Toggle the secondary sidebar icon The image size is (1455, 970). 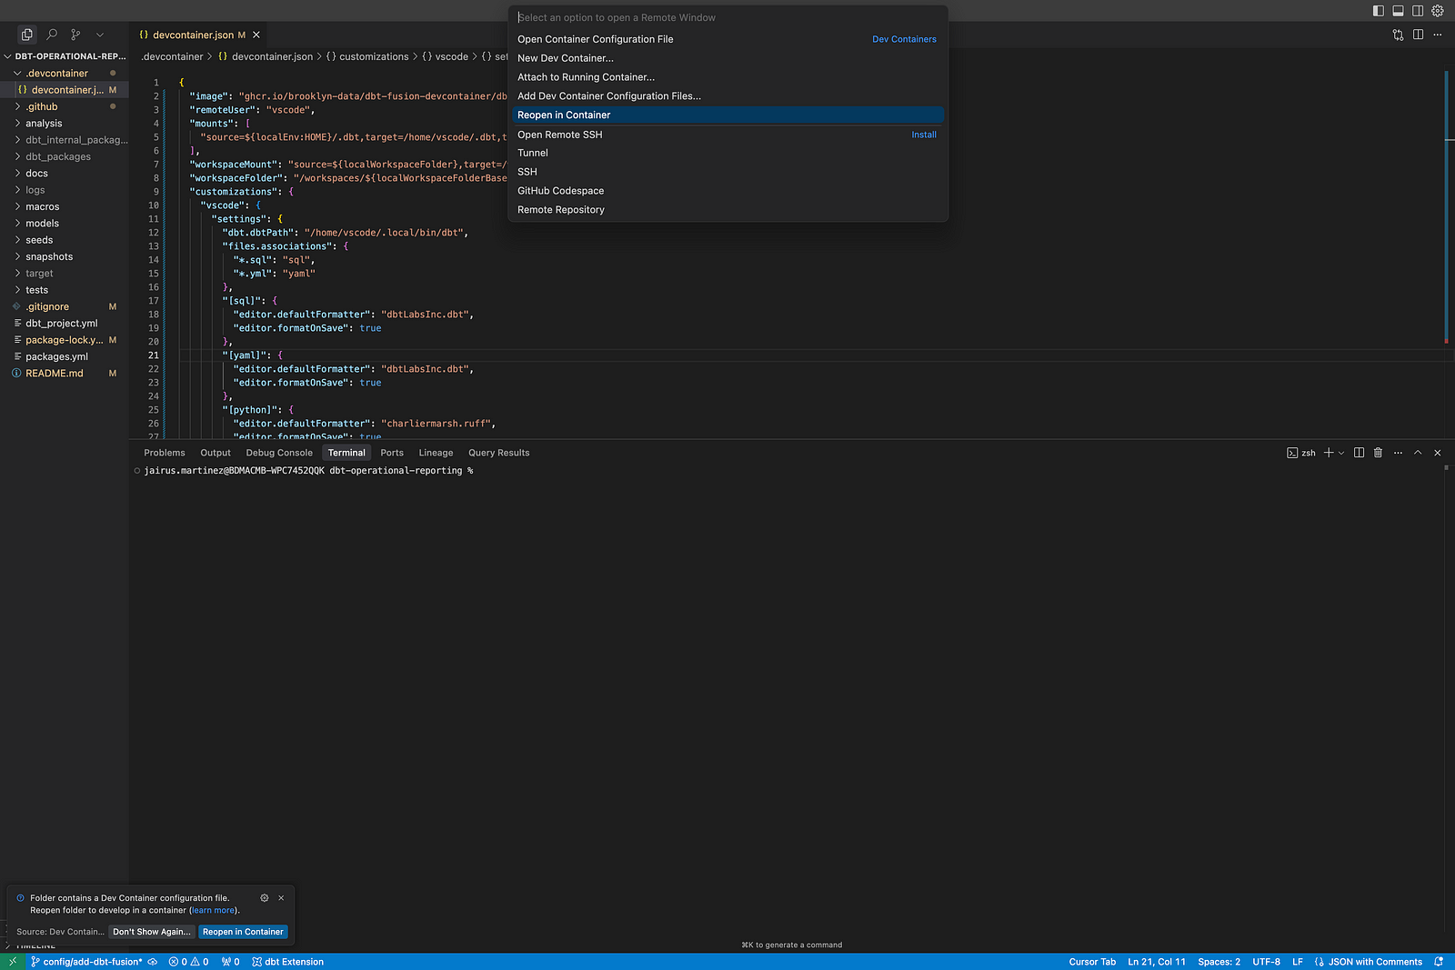point(1417,10)
